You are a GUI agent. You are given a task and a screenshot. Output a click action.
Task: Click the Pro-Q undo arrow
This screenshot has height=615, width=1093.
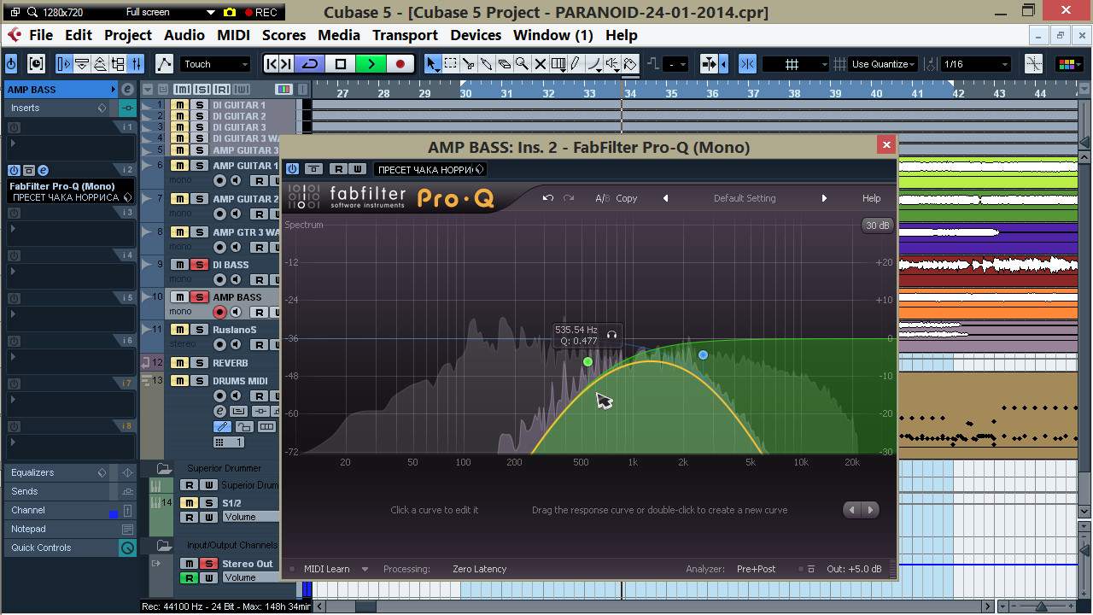point(548,198)
